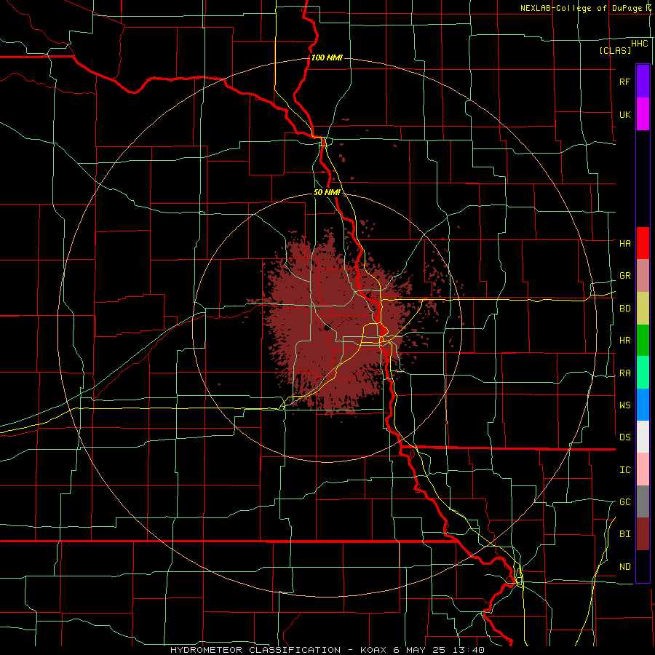Click the RF legend label
Viewport: 655px width, 655px height.
(624, 82)
